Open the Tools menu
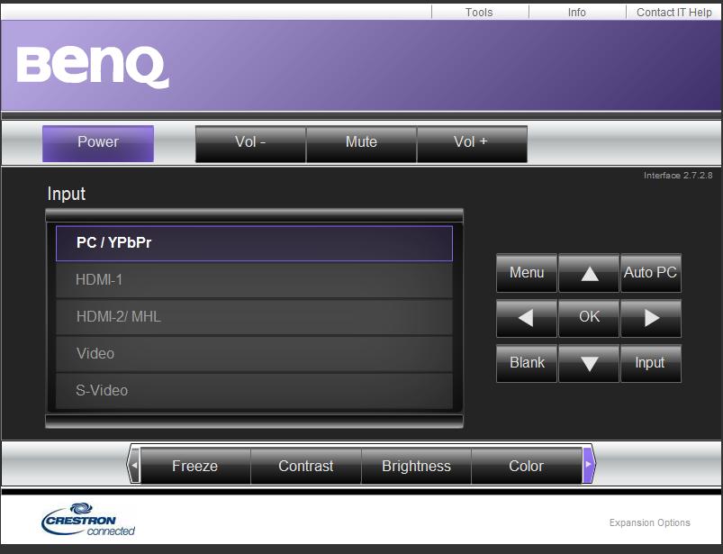Image resolution: width=723 pixels, height=554 pixels. 479,12
